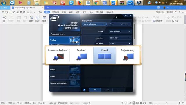Click the Intel logo

[x=55, y=18]
